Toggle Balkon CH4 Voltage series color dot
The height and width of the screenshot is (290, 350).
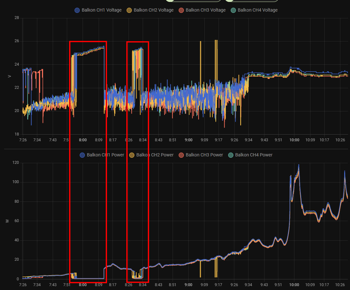(233, 10)
